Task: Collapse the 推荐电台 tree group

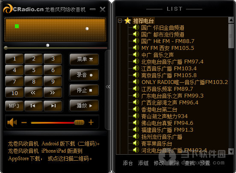Action: [x=120, y=20]
